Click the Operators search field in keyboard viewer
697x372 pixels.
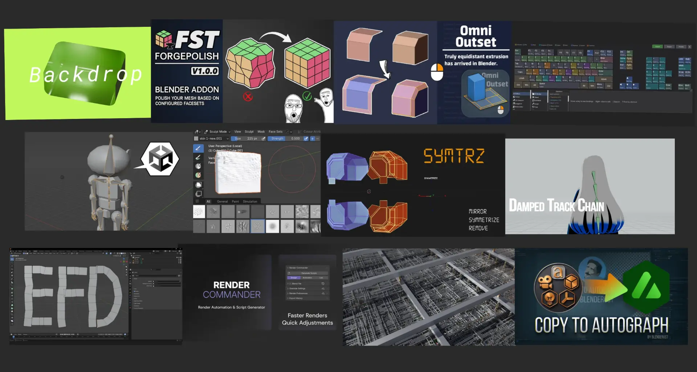coord(559,94)
